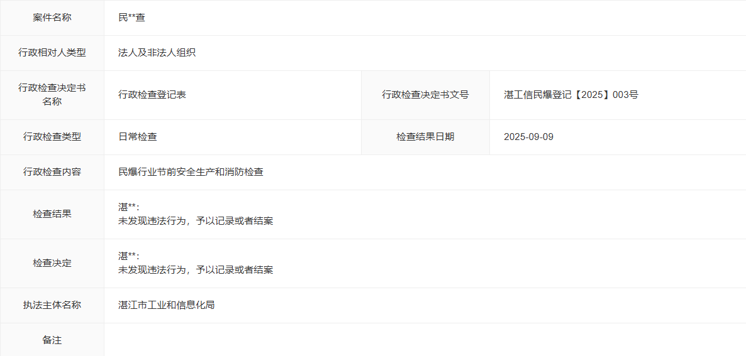Click decision text in the 检查决定 row
The width and height of the screenshot is (746, 356).
195,270
